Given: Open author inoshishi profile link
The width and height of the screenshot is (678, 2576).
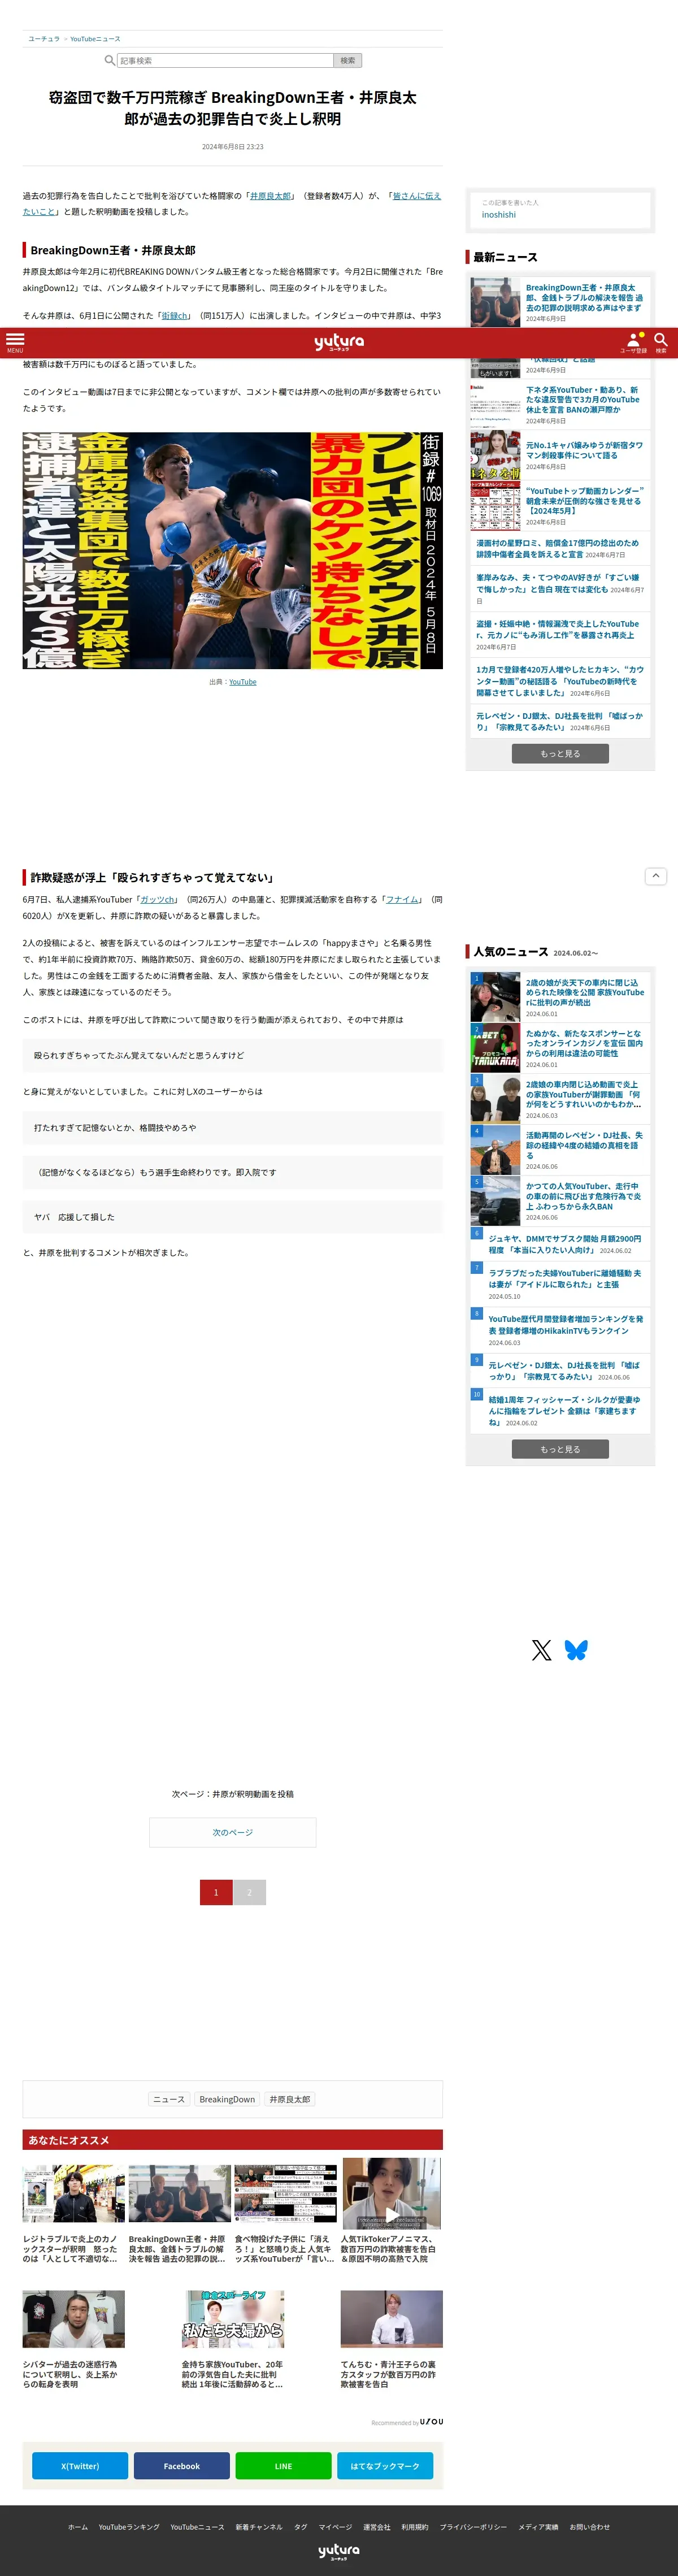Looking at the screenshot, I should pos(499,215).
